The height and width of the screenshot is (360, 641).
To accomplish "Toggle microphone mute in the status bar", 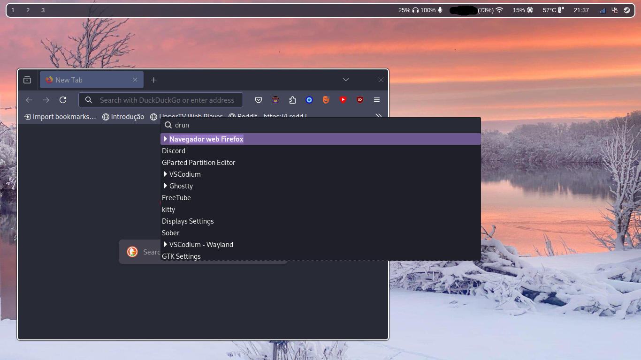I will coord(440,10).
